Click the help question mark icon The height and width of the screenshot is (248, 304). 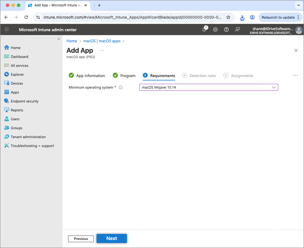[226, 30]
